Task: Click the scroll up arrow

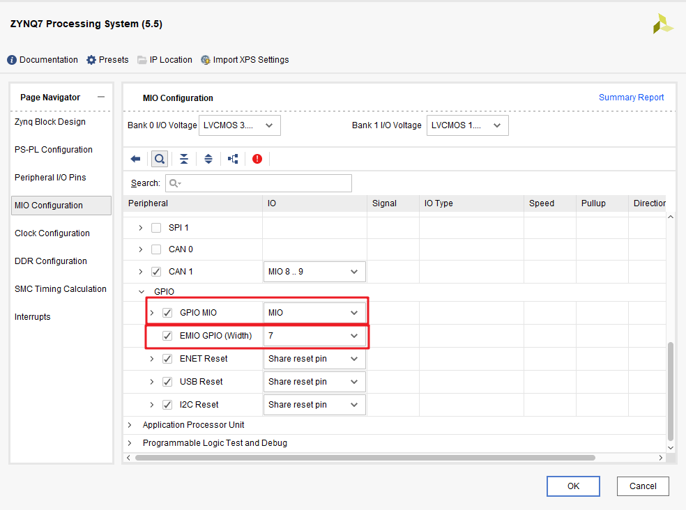Action: point(670,217)
